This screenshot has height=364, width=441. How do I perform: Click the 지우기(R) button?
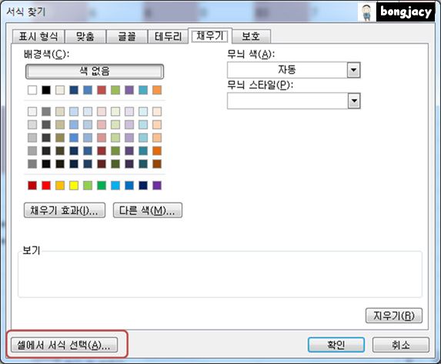(394, 316)
